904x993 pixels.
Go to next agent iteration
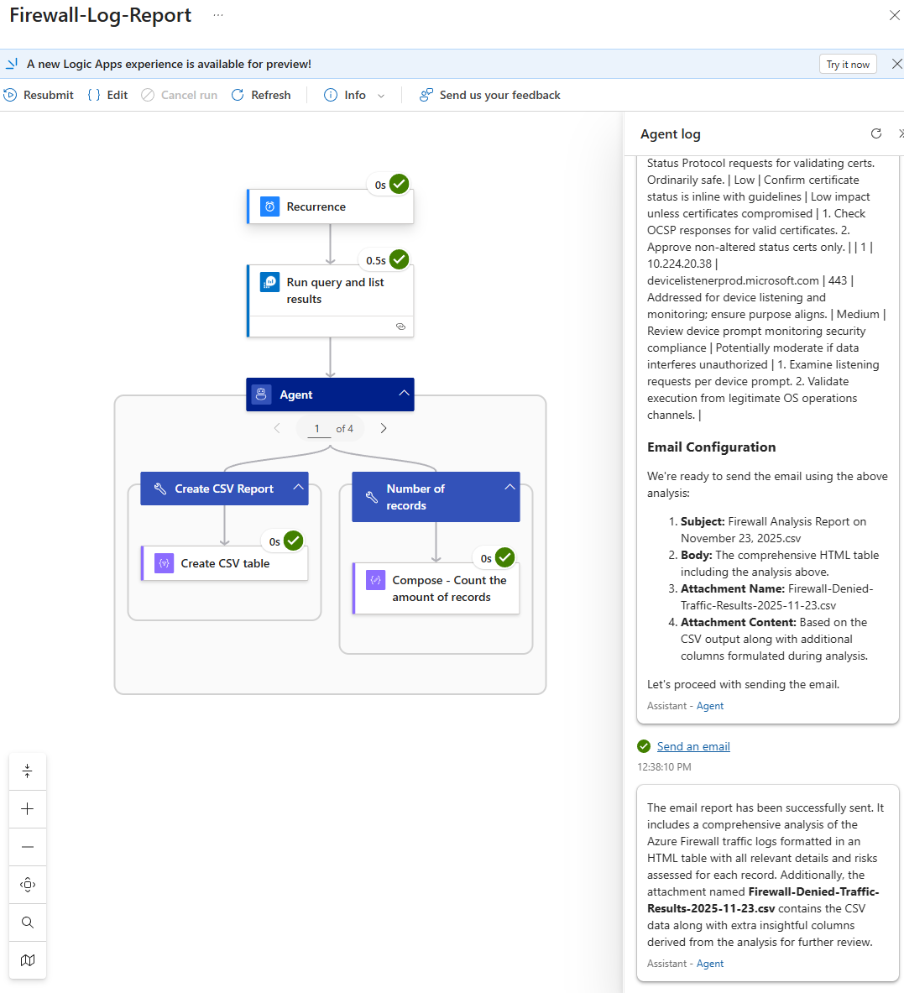point(384,428)
